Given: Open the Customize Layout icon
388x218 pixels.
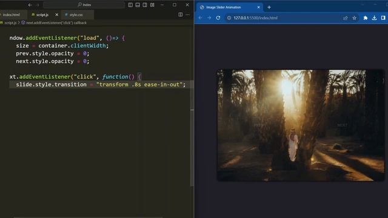Looking at the screenshot, I should tap(152, 5).
